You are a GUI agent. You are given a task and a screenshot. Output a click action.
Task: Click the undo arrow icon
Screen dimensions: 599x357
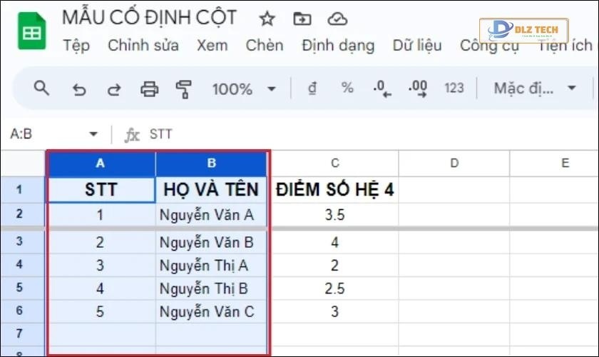pyautogui.click(x=79, y=89)
